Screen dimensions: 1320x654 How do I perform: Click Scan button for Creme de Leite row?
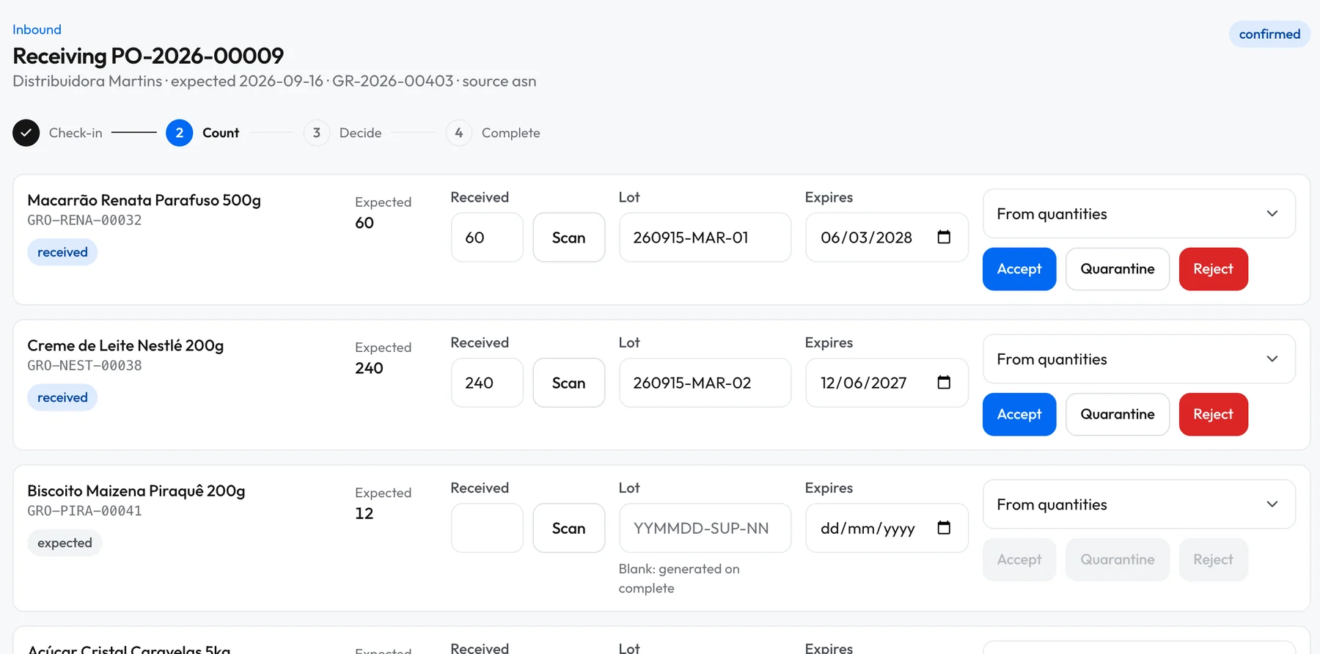point(569,383)
